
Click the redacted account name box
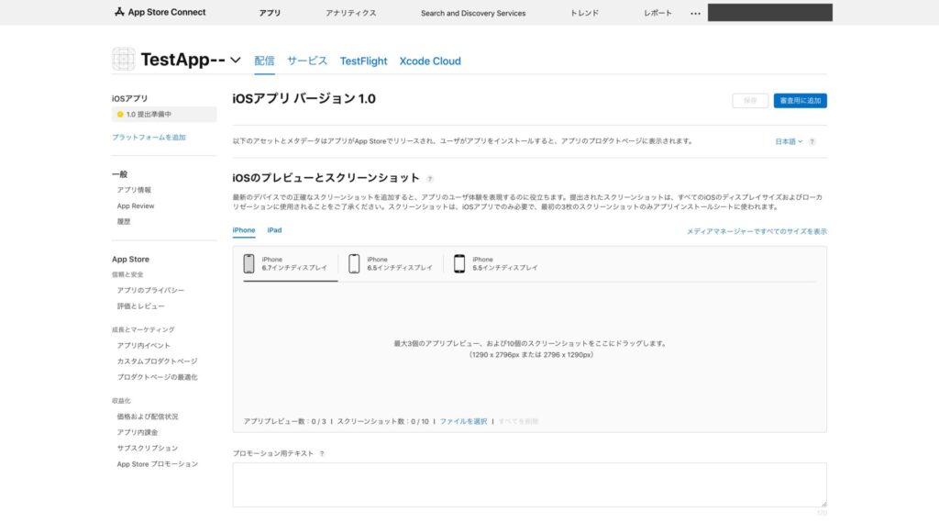tap(769, 13)
